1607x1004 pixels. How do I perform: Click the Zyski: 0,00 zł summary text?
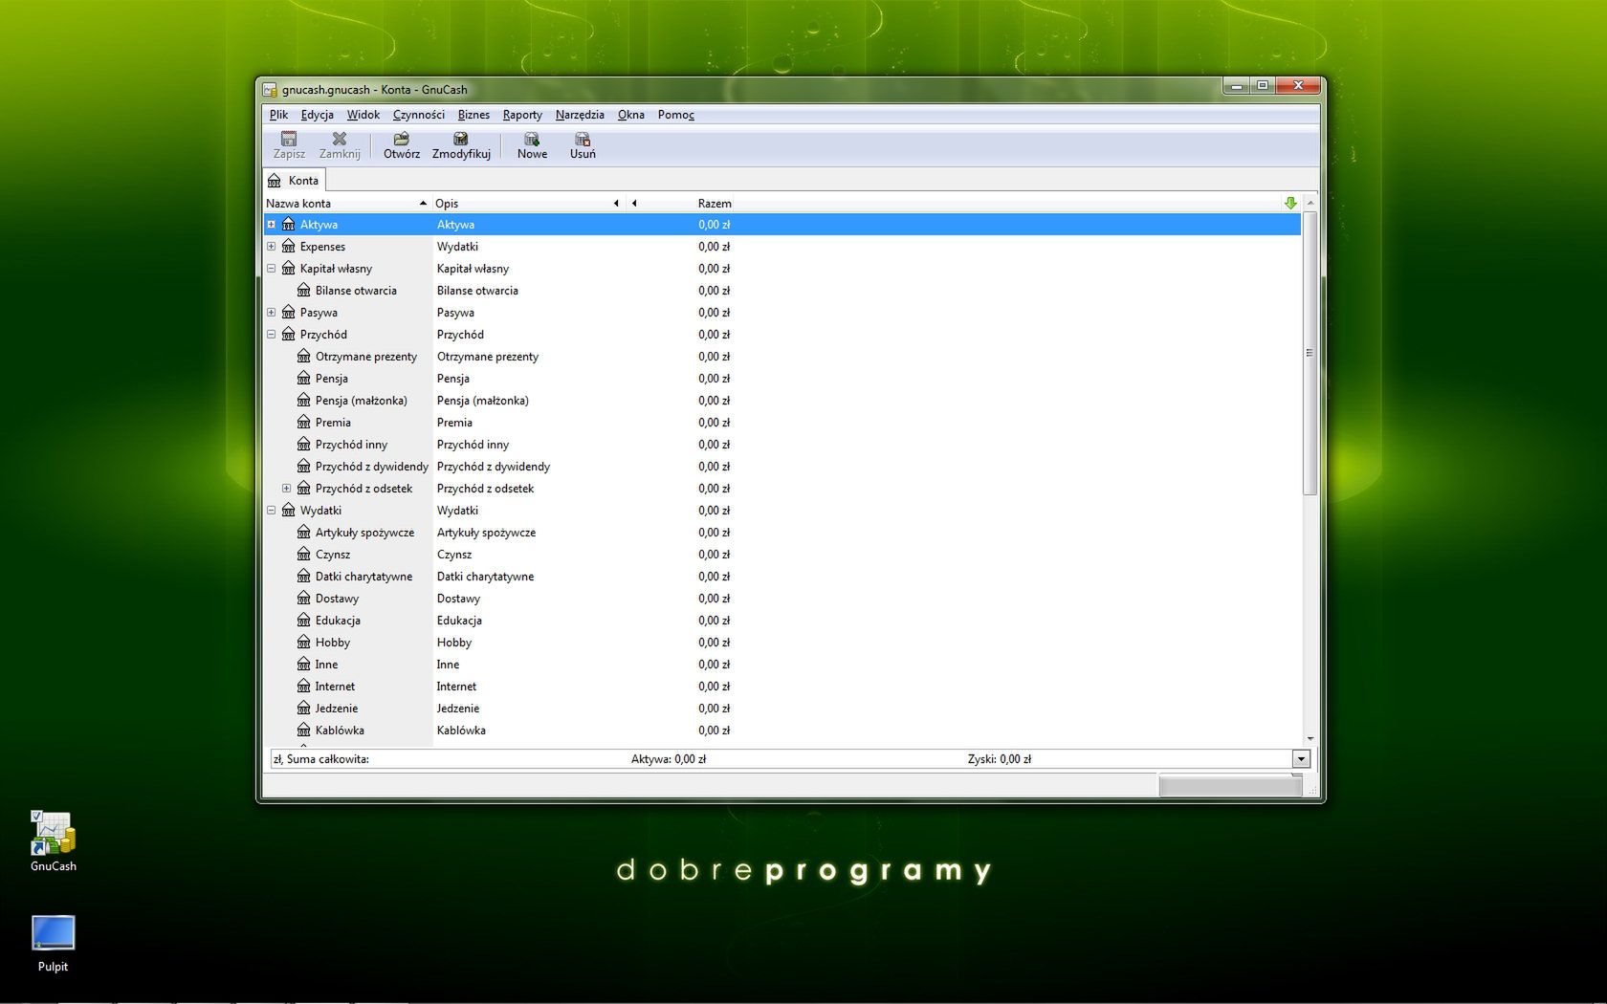pos(999,759)
